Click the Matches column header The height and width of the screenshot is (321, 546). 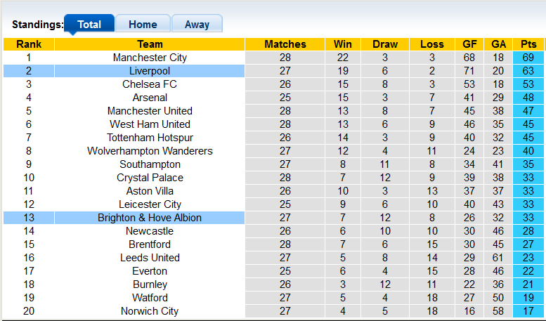285,44
